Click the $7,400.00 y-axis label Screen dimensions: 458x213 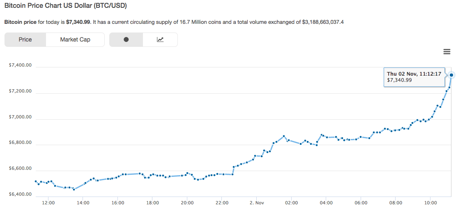tap(21, 65)
